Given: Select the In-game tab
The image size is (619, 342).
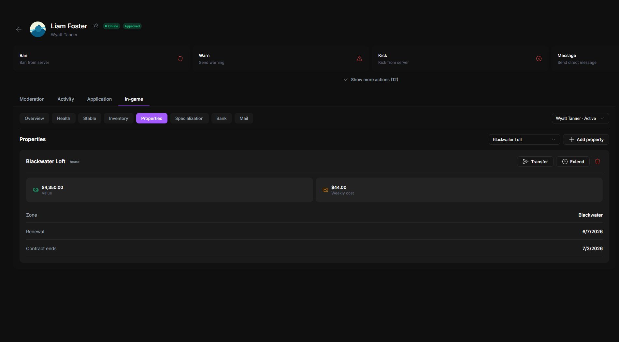Looking at the screenshot, I should point(134,99).
